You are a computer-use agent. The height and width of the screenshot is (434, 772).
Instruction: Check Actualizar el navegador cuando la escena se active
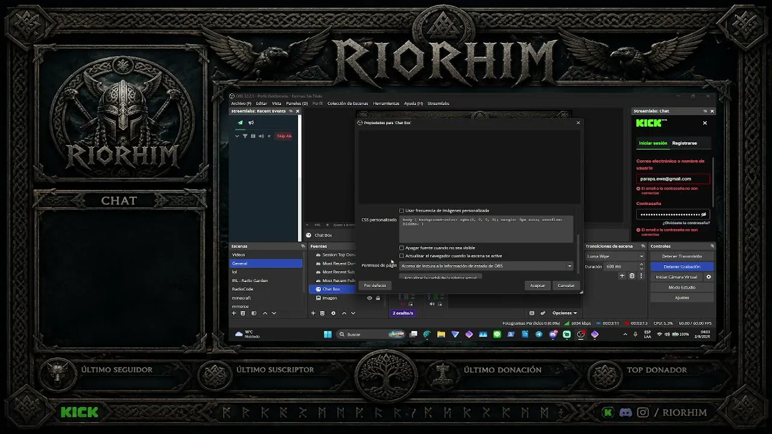pos(402,256)
